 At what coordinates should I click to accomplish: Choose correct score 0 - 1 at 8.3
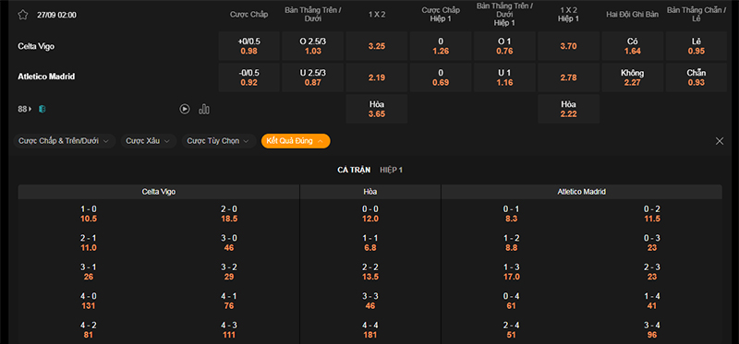pos(511,214)
